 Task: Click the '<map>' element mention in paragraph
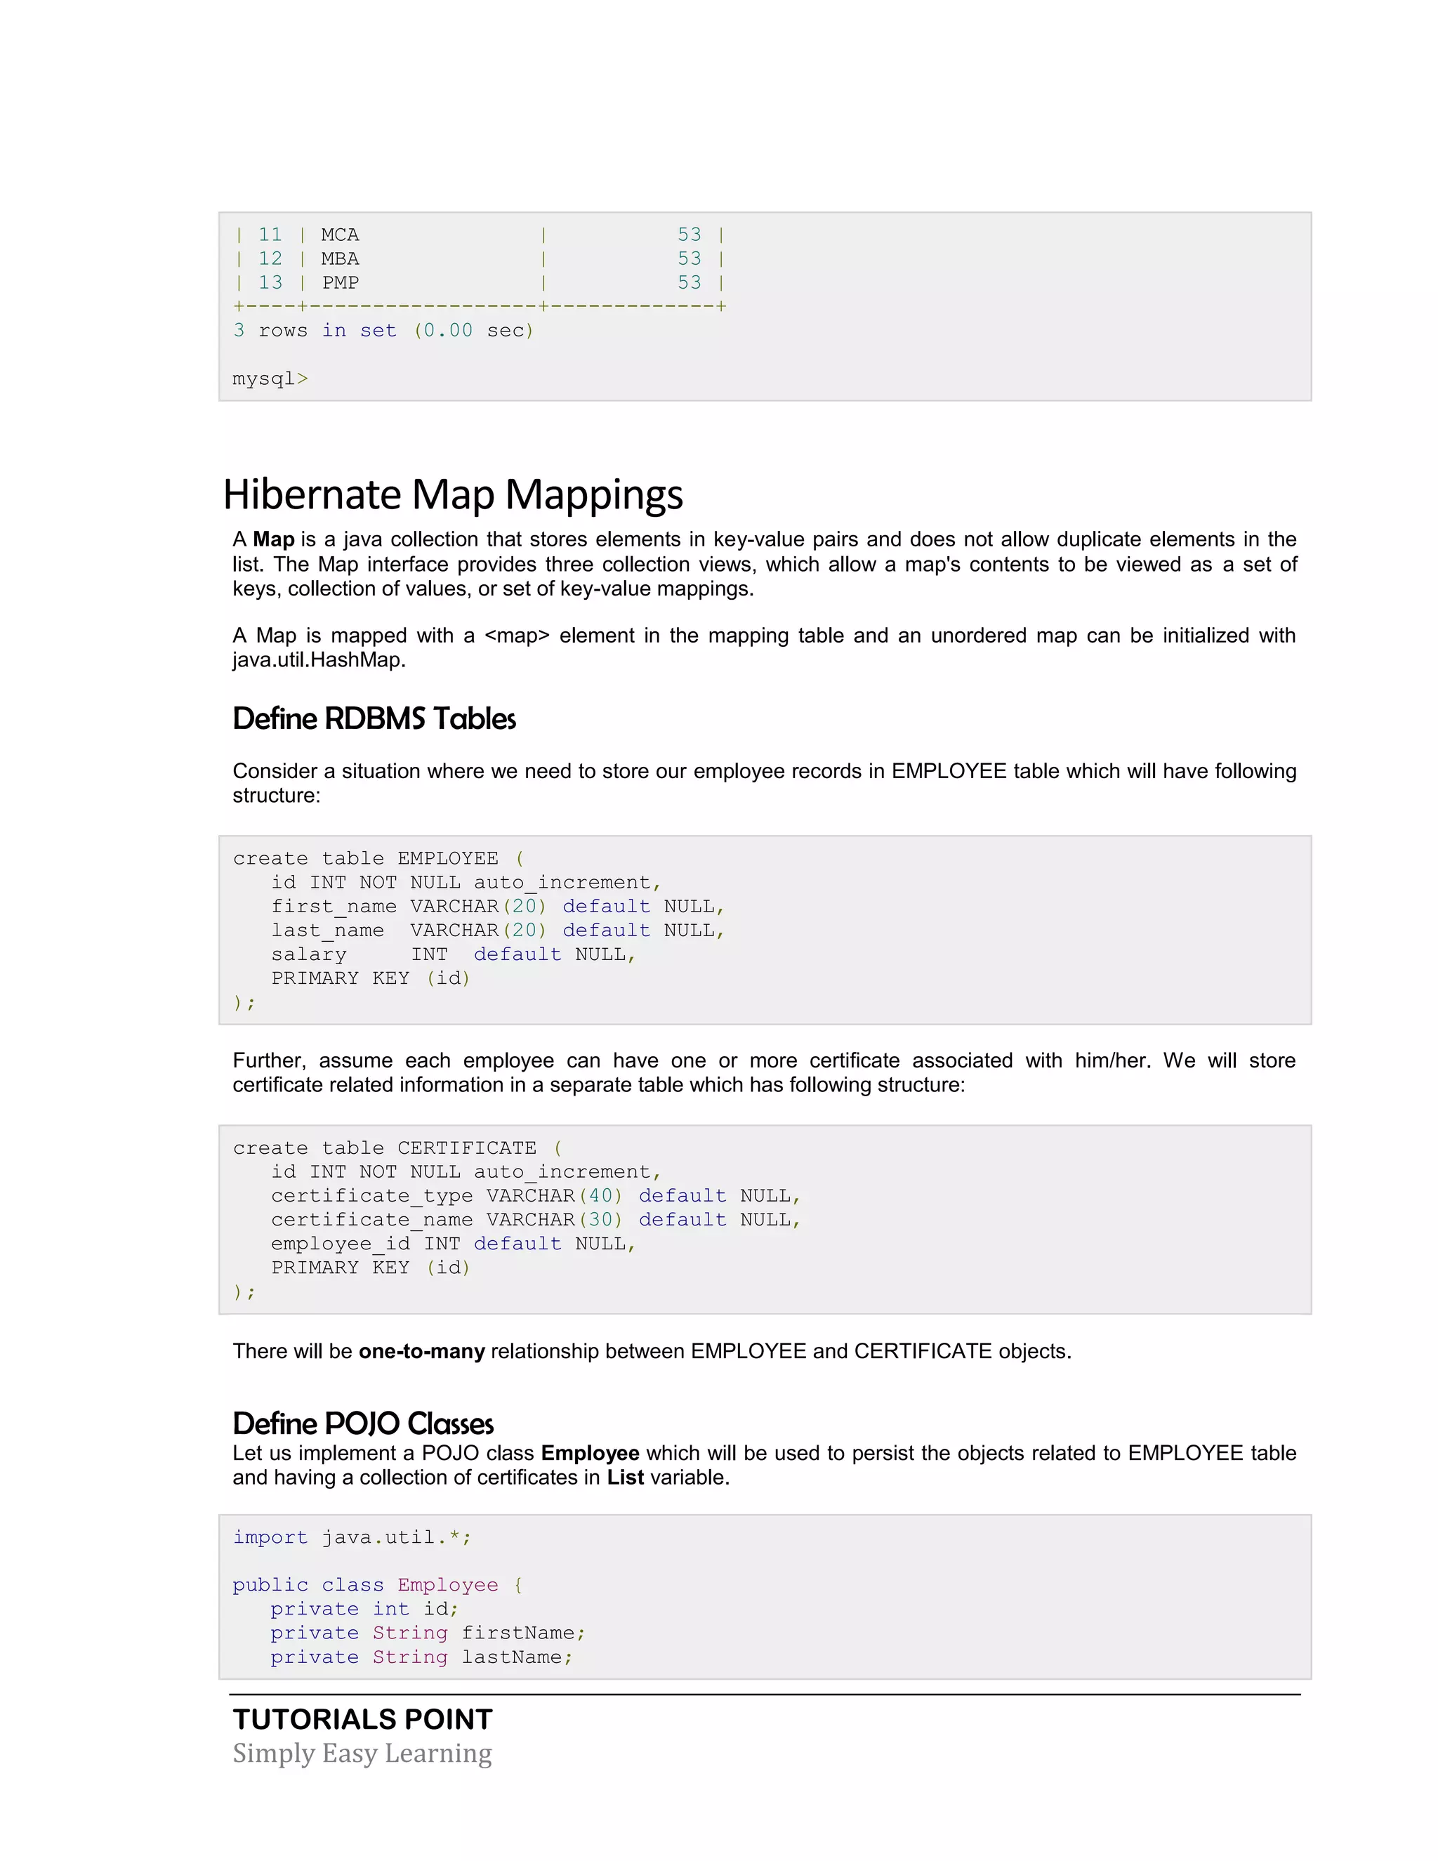coord(517,636)
